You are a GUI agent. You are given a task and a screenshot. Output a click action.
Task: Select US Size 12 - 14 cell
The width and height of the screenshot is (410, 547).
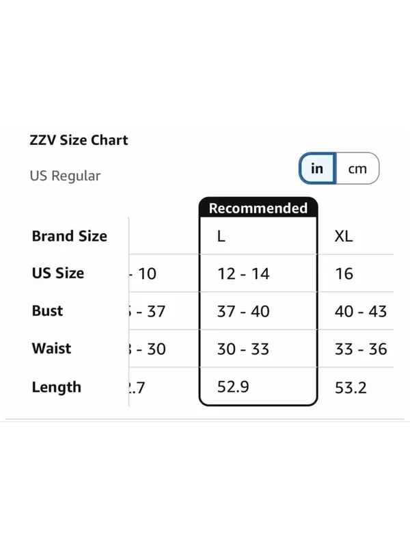coord(243,274)
